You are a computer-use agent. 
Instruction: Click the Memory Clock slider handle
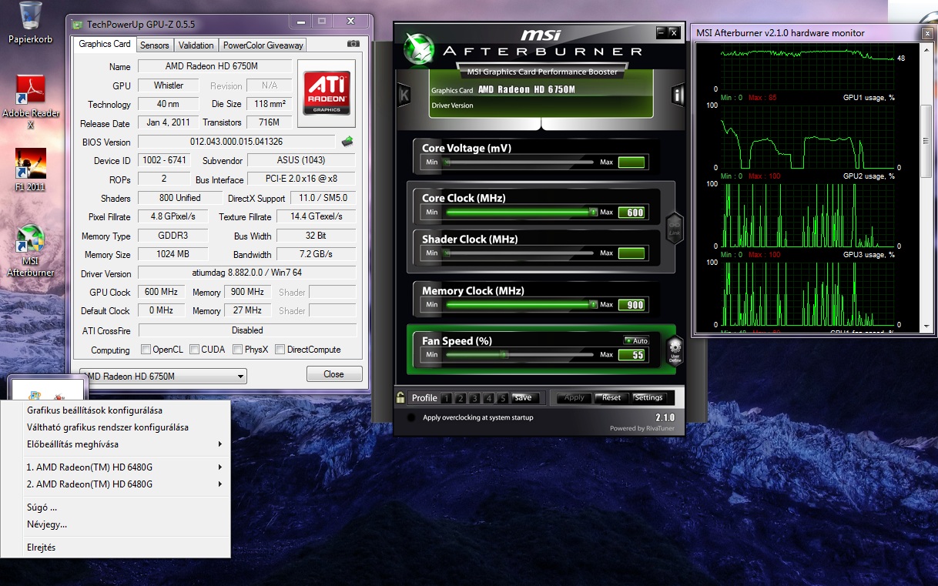(593, 304)
